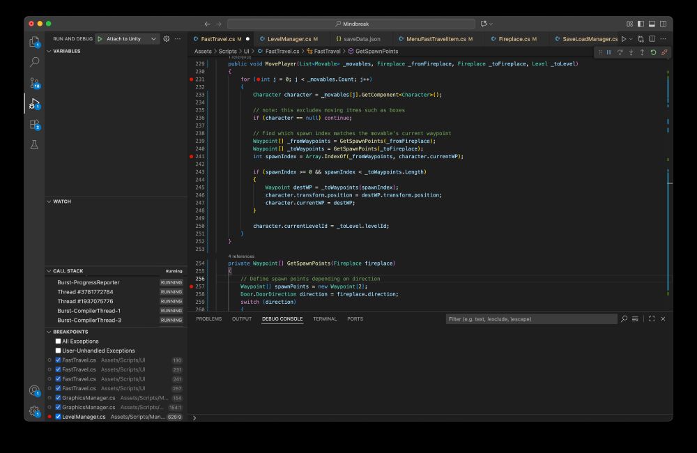This screenshot has width=697, height=453.
Task: Disable the LevelManager.cs breakpoint checkbox
Action: (59, 417)
